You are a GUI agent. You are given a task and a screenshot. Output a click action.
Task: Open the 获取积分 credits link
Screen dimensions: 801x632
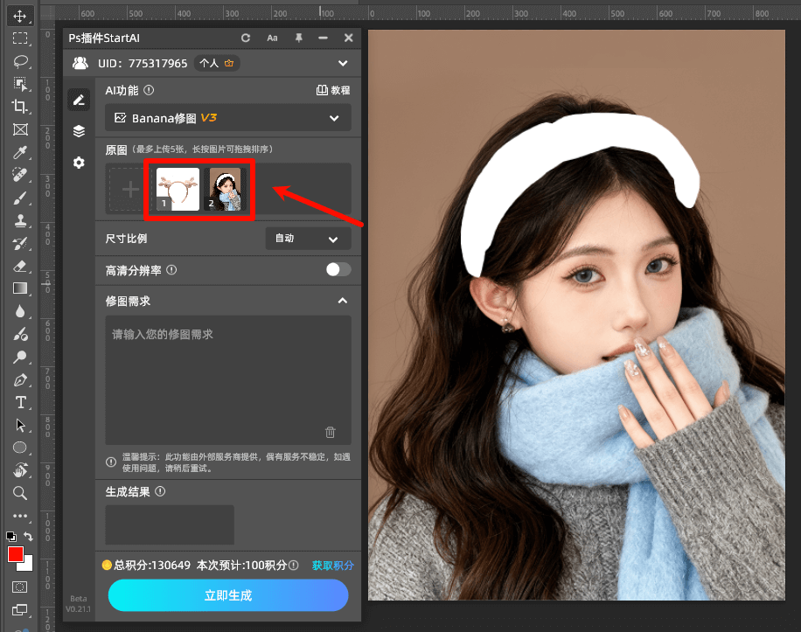tap(332, 565)
